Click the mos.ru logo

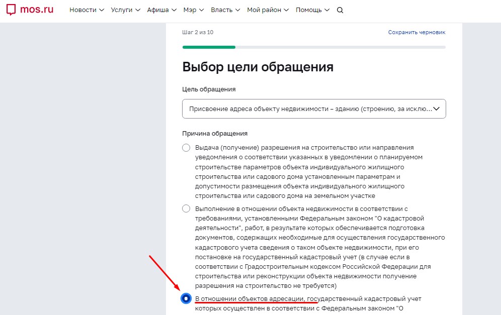[x=30, y=10]
